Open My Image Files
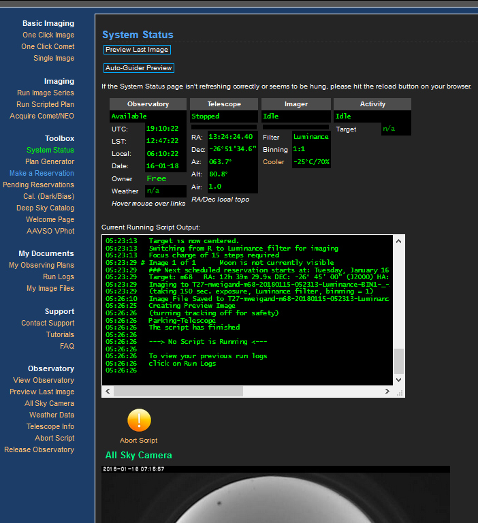 click(50, 288)
